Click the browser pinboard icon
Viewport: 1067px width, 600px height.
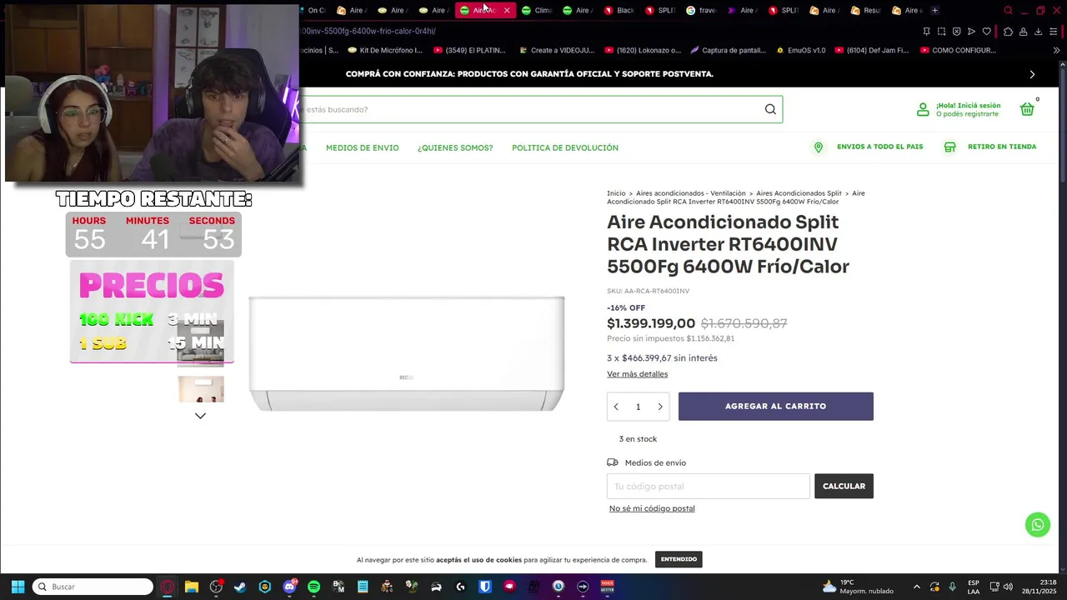click(x=926, y=32)
